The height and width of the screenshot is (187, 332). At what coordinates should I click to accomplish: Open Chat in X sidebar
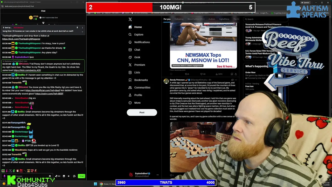tap(134, 50)
